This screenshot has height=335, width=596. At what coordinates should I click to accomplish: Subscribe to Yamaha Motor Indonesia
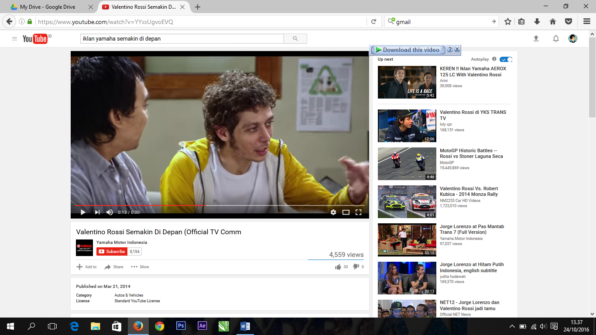coord(112,251)
